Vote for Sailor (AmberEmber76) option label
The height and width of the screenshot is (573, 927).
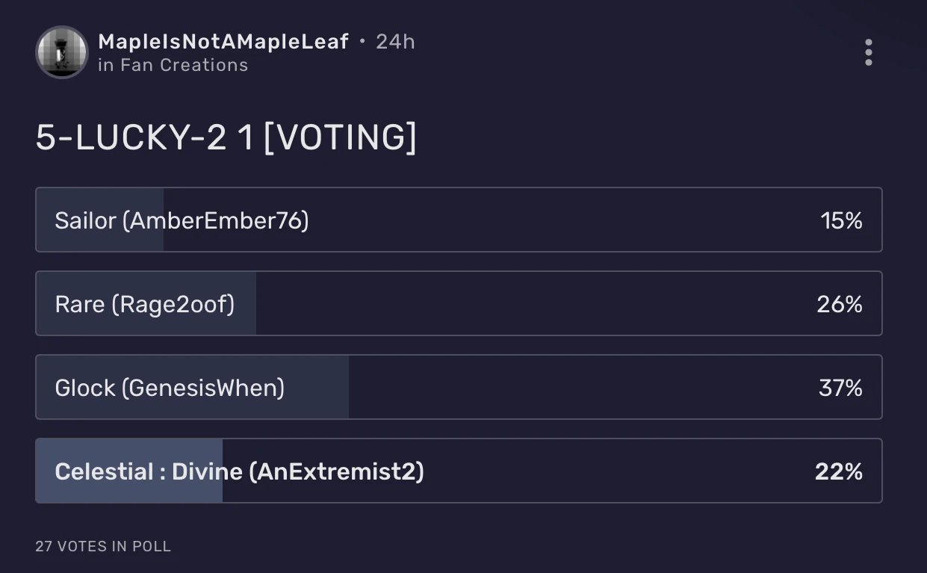(x=182, y=220)
